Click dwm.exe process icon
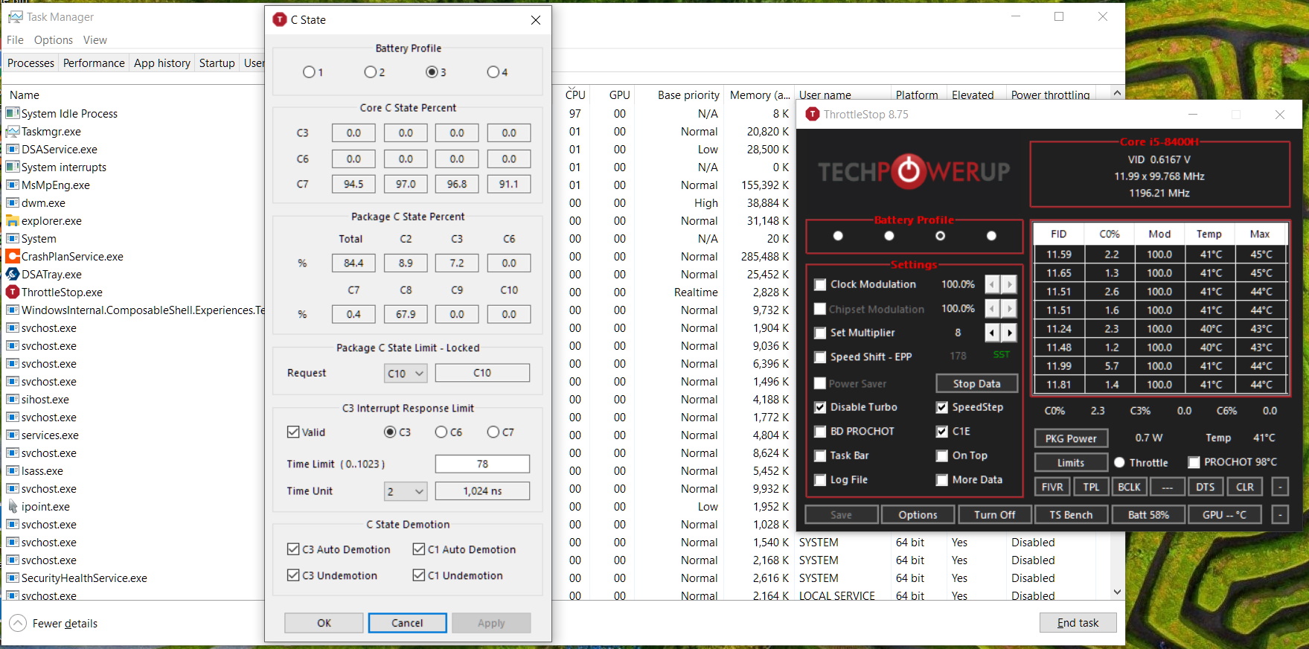This screenshot has width=1309, height=649. tap(13, 203)
